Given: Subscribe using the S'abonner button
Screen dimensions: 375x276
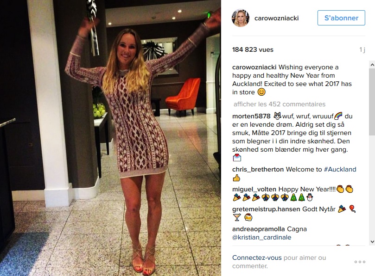Looking at the screenshot, I should point(341,18).
